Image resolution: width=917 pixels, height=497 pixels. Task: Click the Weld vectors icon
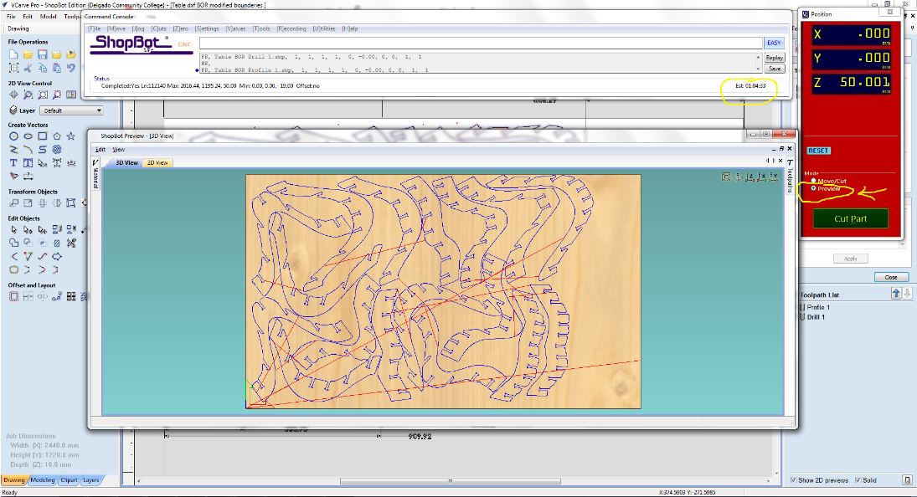(13, 243)
